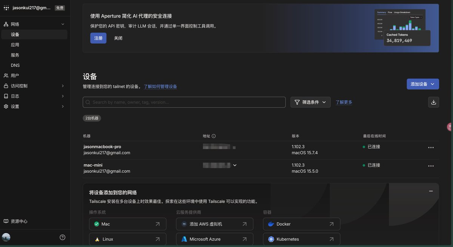Click the 设置 gear icon
The image size is (453, 247).
(6, 107)
